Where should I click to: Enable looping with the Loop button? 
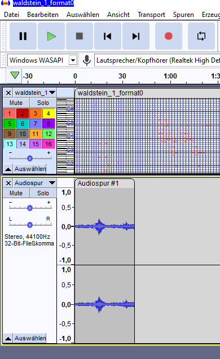click(201, 36)
